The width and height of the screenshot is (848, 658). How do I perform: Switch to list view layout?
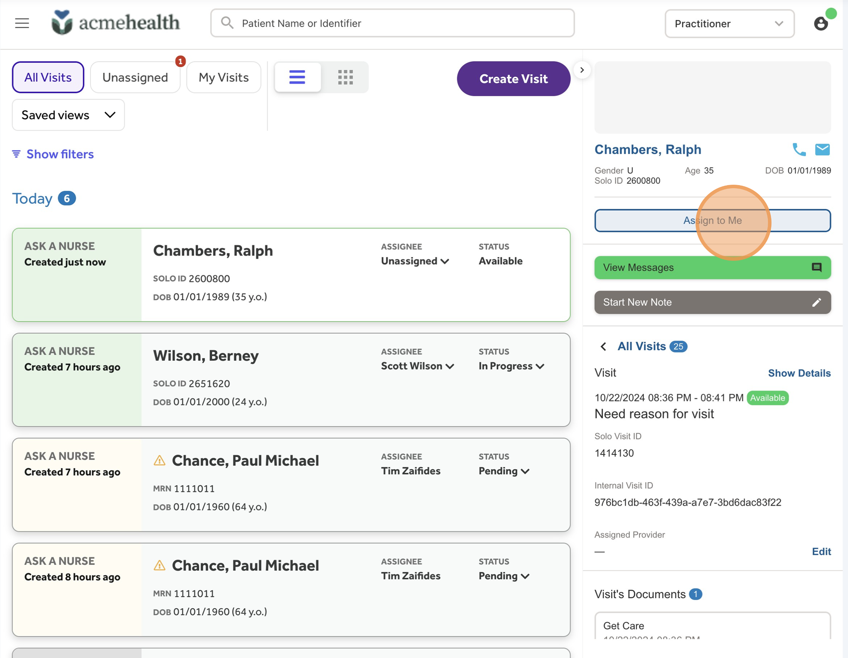(297, 77)
